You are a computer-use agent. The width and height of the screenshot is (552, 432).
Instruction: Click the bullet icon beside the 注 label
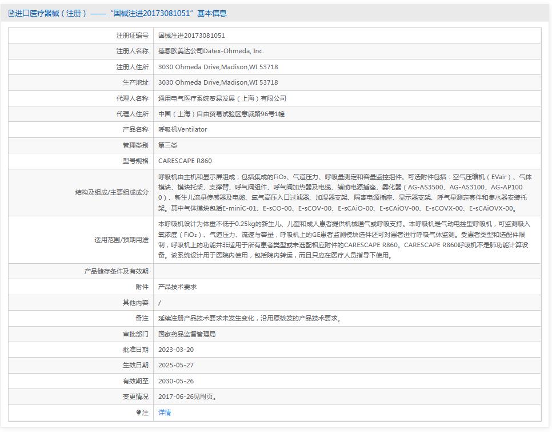(x=138, y=412)
